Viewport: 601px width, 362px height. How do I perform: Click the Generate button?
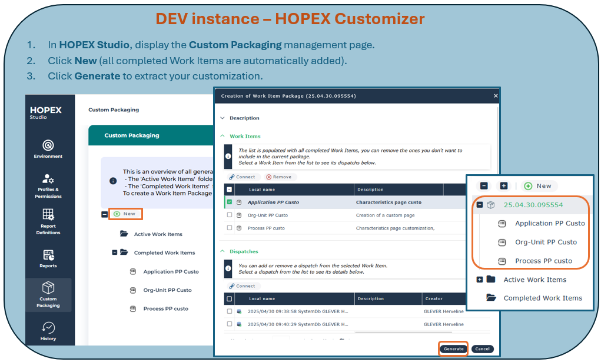pyautogui.click(x=453, y=348)
